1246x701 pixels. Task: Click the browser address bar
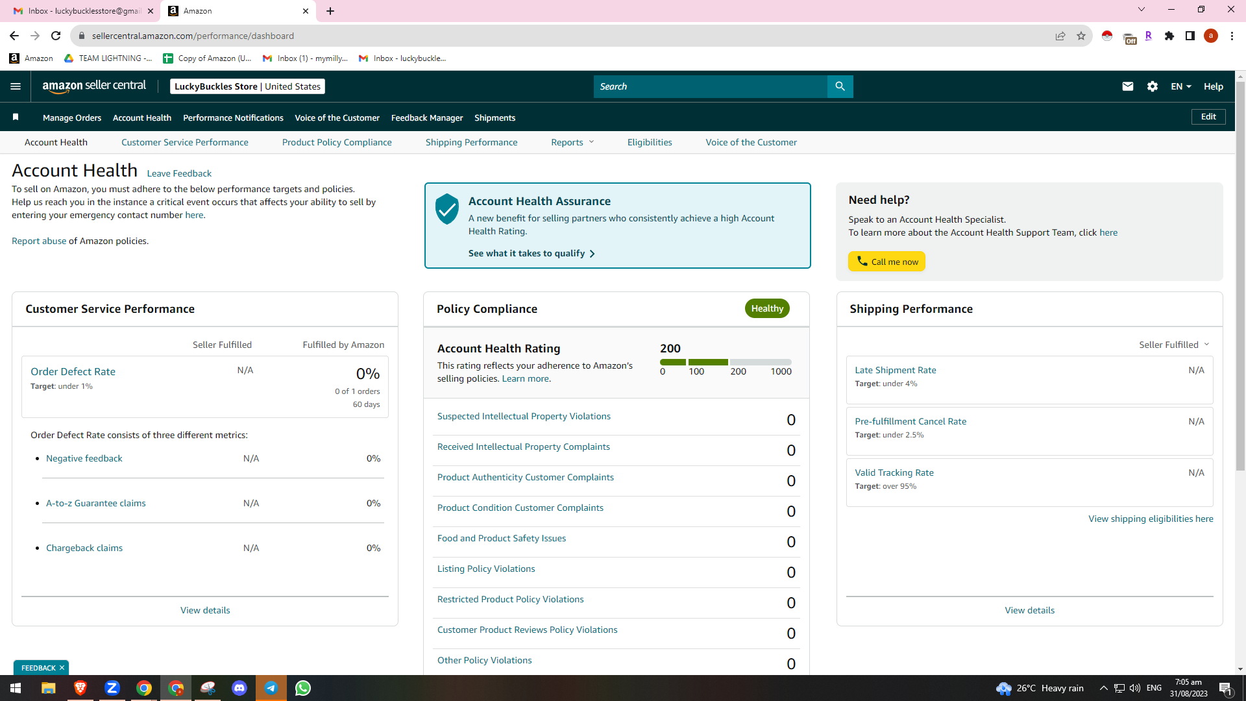click(565, 36)
